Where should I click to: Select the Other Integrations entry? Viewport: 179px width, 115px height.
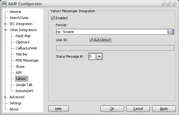(23, 30)
